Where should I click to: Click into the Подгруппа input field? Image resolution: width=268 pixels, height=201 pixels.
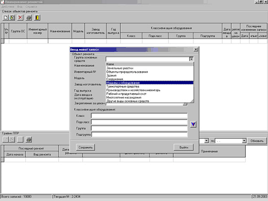139,134
